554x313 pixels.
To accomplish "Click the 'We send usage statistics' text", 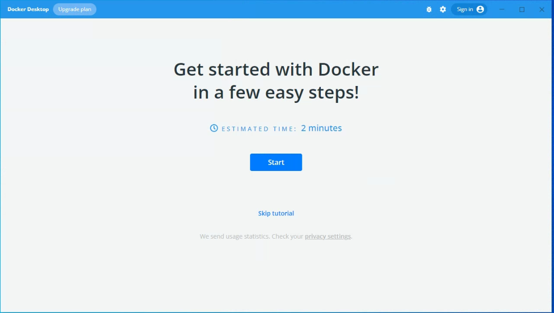I will pos(235,236).
